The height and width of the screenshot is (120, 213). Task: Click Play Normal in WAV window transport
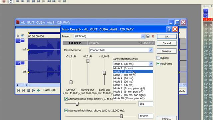pyautogui.click(x=33, y=90)
